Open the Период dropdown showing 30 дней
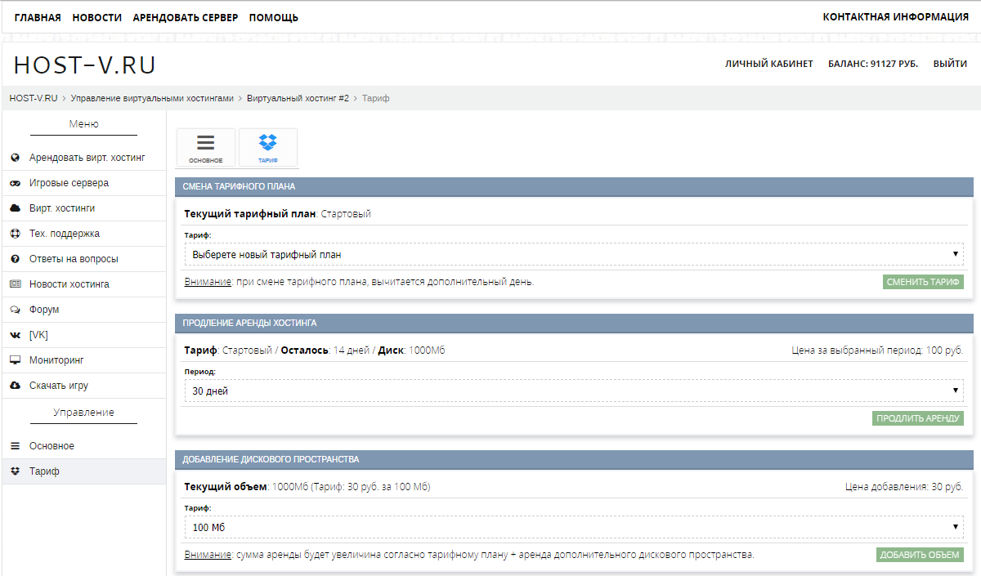Viewport: 981px width, 576px height. click(574, 391)
